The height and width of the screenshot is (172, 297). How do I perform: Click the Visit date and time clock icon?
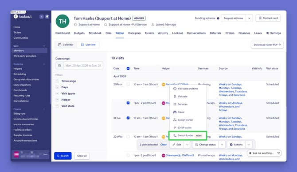[x=175, y=89]
